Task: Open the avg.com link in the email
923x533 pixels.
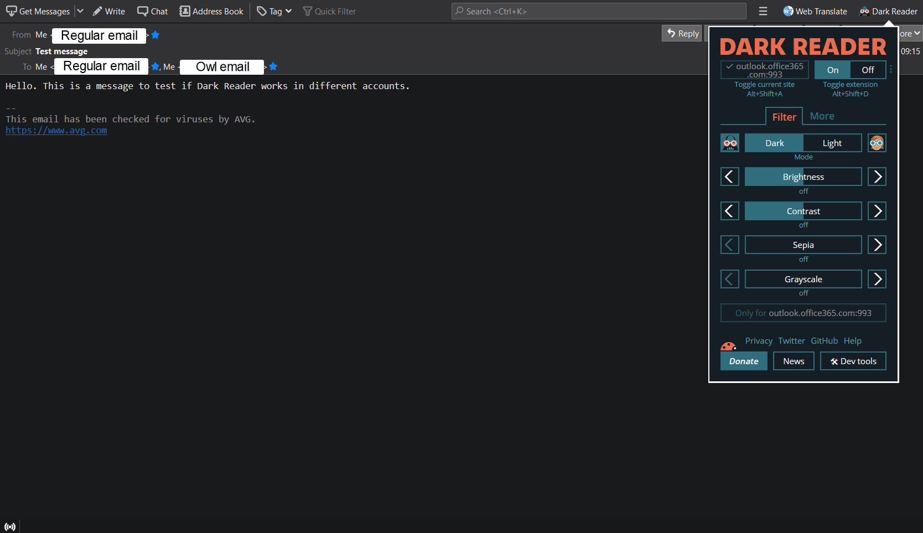Action: coord(56,130)
